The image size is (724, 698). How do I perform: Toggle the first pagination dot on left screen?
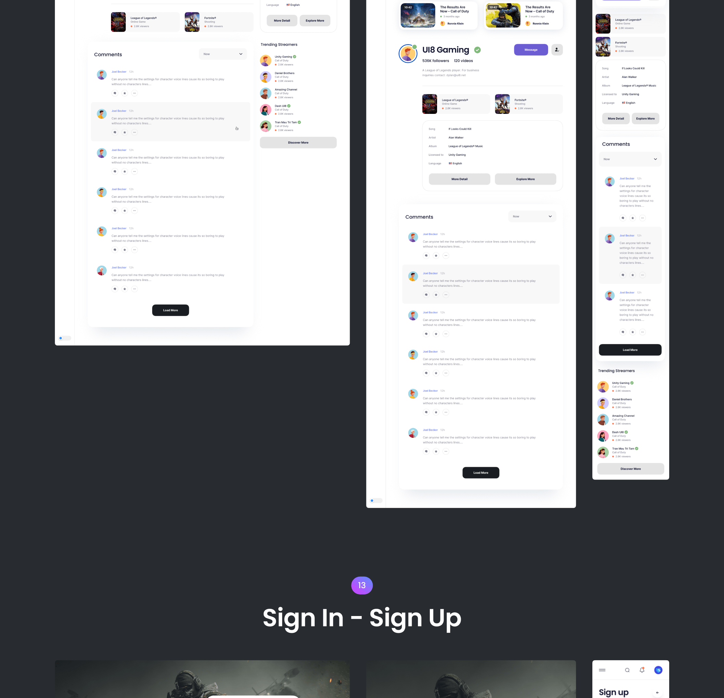point(61,338)
